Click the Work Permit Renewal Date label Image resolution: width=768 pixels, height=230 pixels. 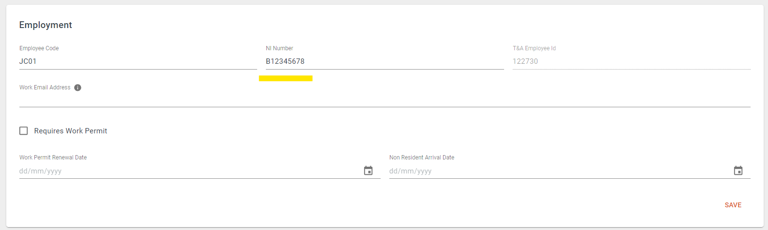coord(53,158)
